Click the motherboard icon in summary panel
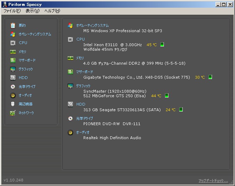Screen dimensions: 235x186 point(70,72)
